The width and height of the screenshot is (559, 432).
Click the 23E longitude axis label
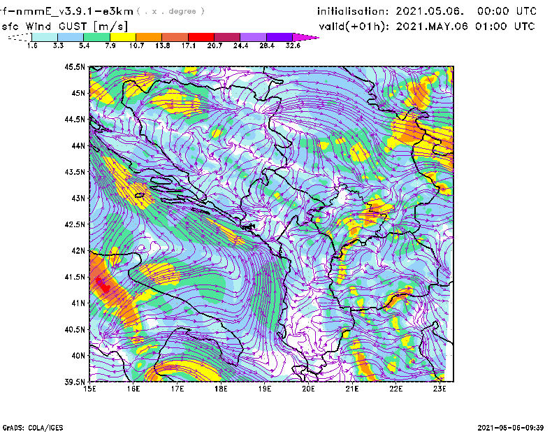(440, 389)
